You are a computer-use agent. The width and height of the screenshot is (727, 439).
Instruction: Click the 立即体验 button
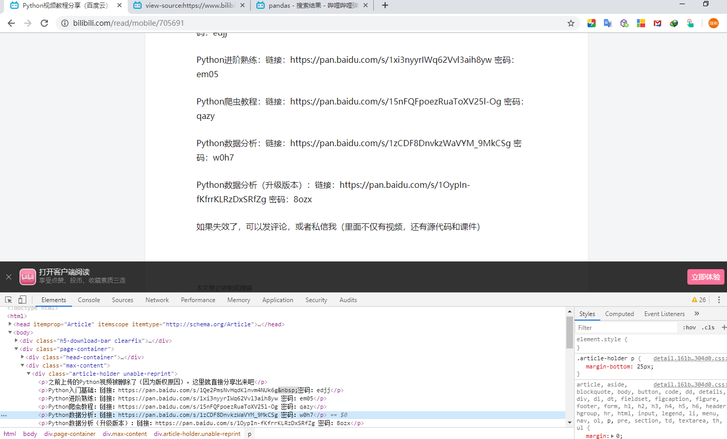[x=706, y=277]
